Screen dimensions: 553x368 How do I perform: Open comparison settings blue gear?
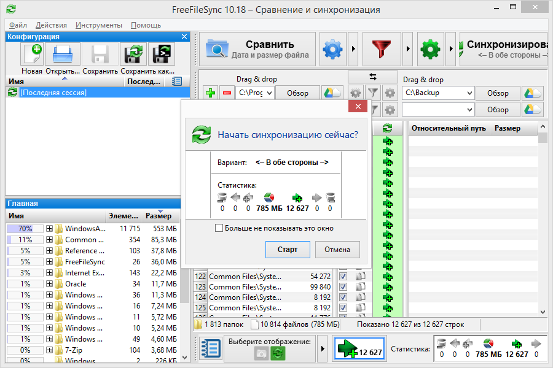[x=332, y=49]
